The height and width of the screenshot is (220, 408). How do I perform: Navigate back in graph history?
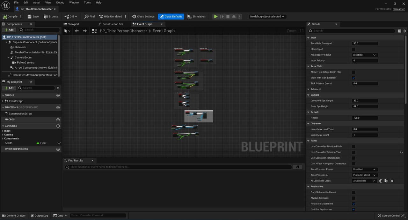coord(76,31)
